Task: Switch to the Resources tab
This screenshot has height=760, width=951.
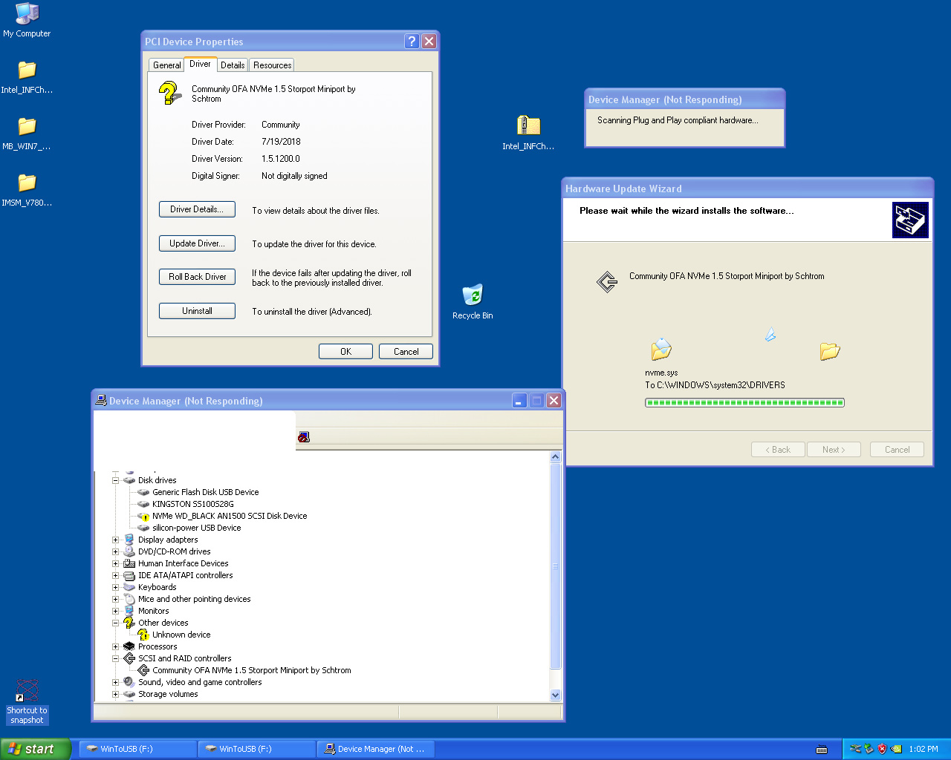Action: (x=272, y=65)
